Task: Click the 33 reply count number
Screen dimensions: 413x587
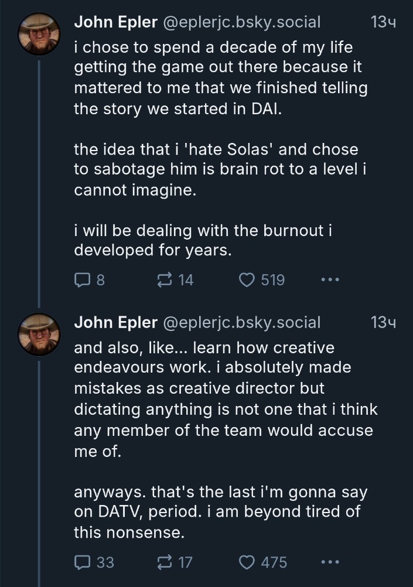Action: [x=105, y=563]
